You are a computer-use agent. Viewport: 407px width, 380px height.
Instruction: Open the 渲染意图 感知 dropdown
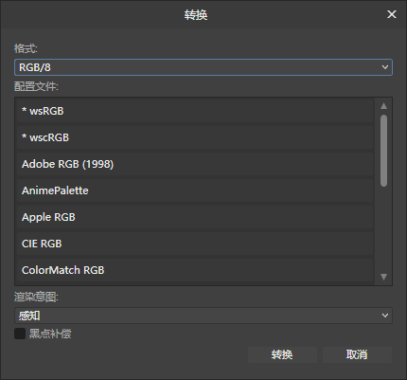pyautogui.click(x=203, y=316)
